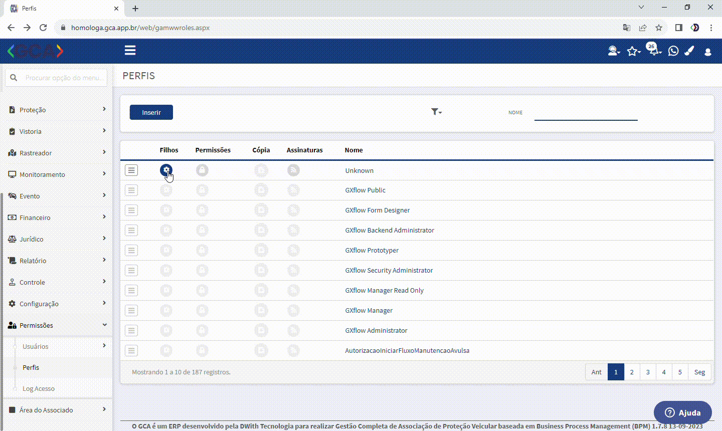Expand Rastreador sidebar menu

[58, 153]
